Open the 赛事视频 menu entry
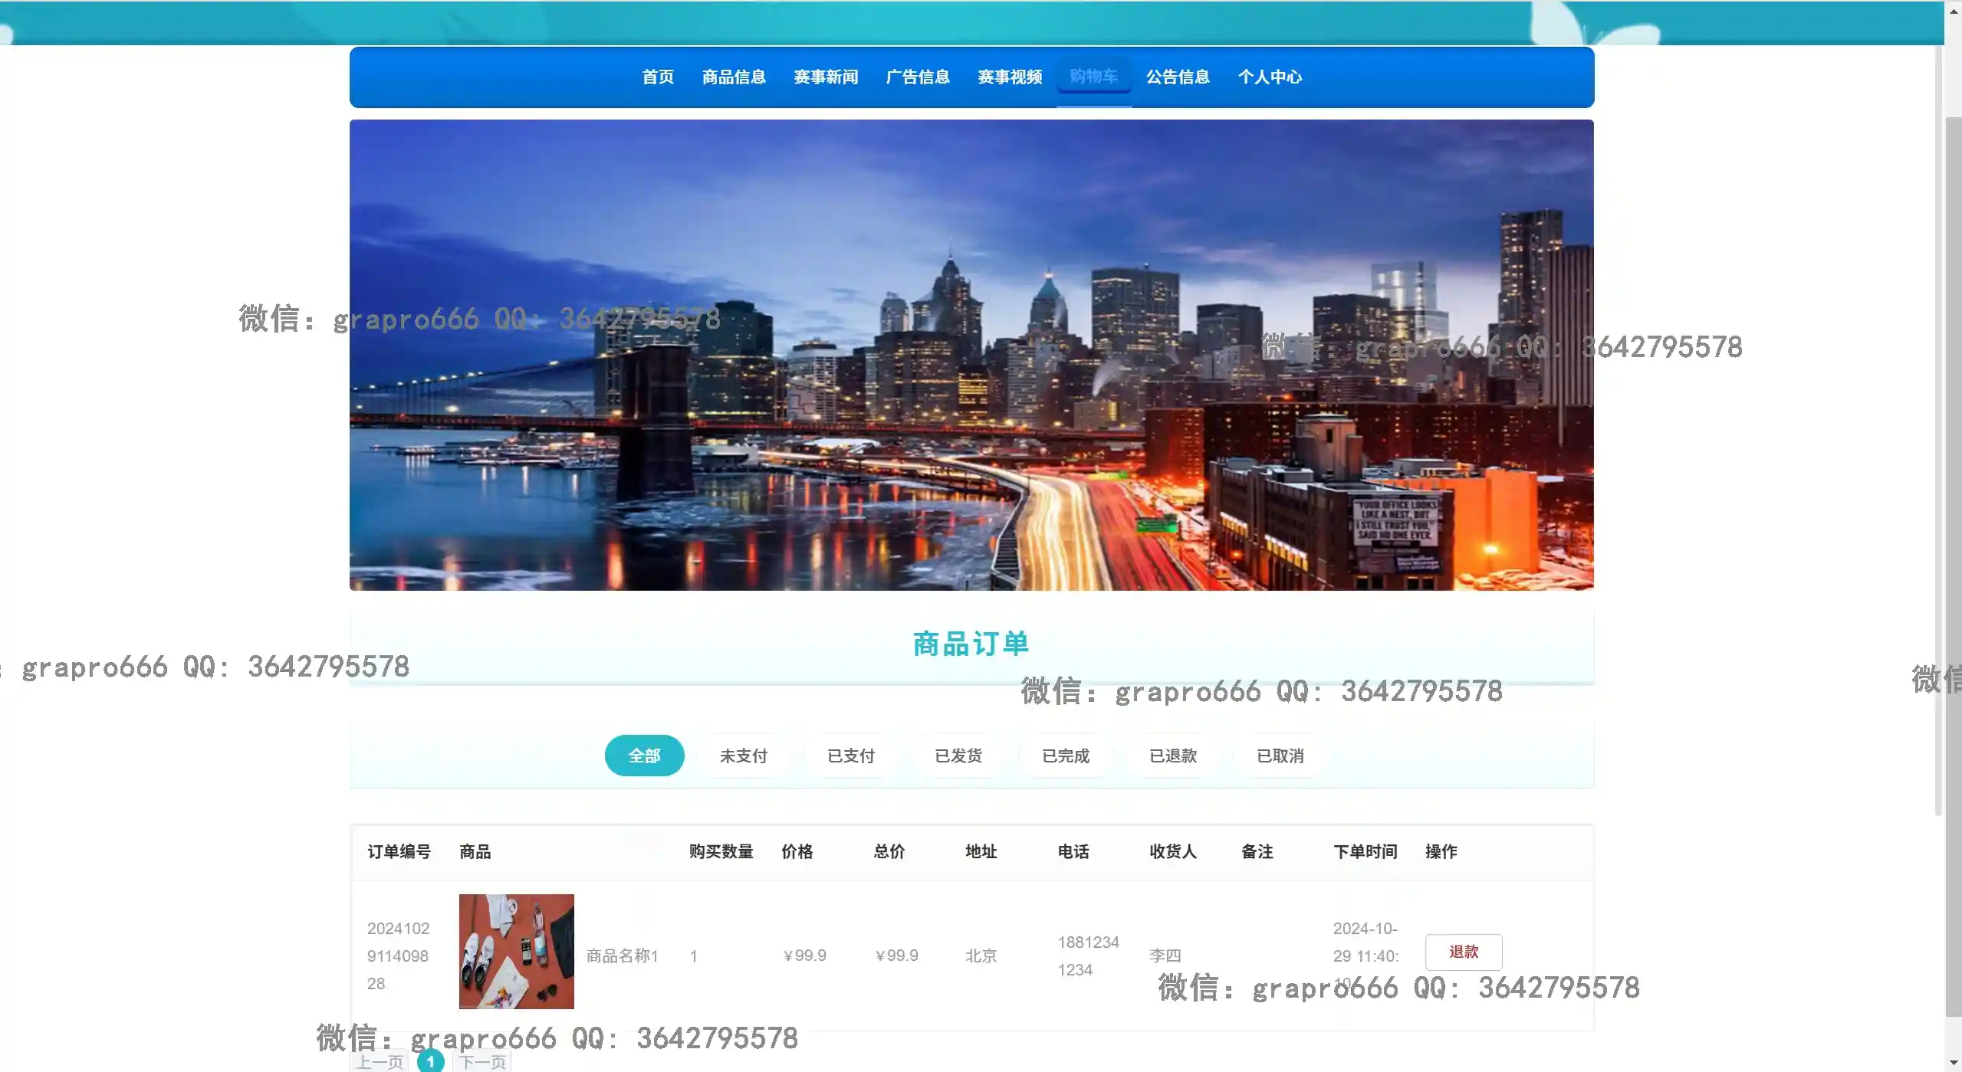1962x1072 pixels. (1010, 77)
